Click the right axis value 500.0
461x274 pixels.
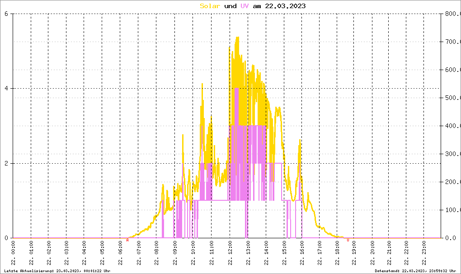452,98
